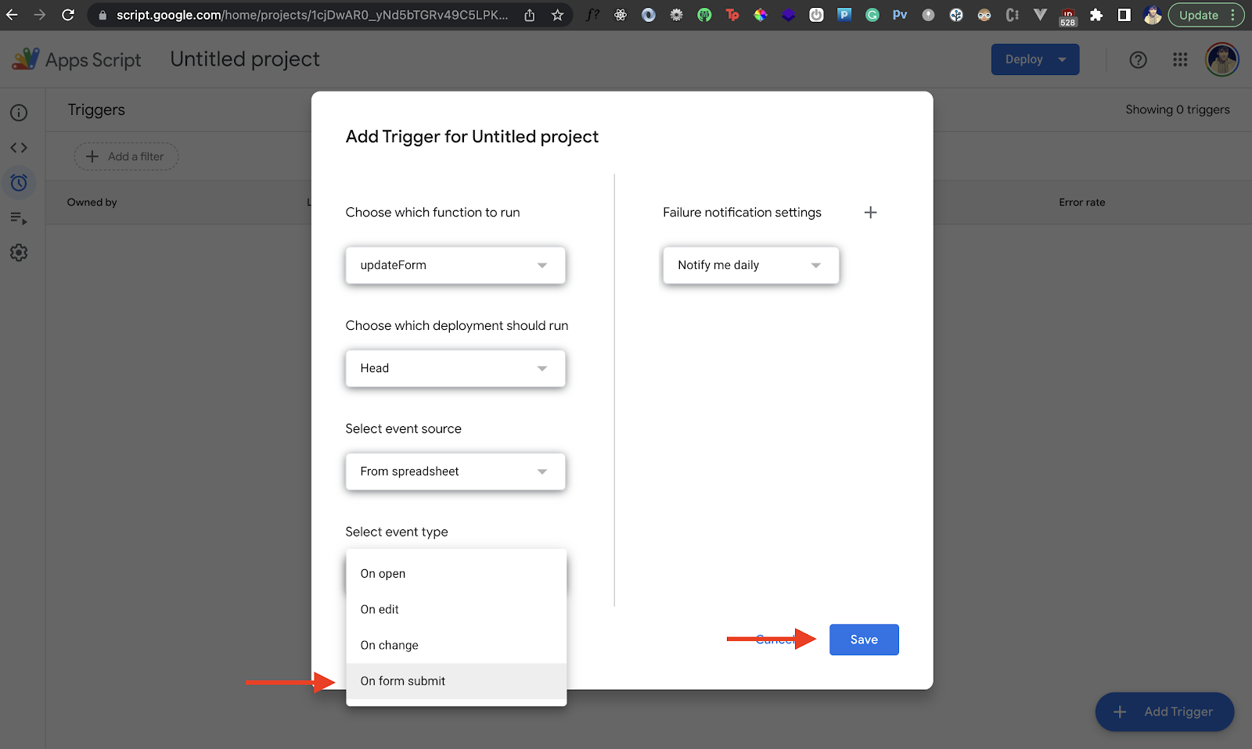Open the blue 'P' extension icon
The image size is (1252, 749).
point(844,15)
